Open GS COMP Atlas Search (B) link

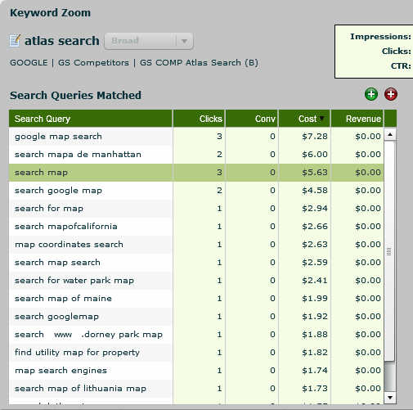coord(199,63)
